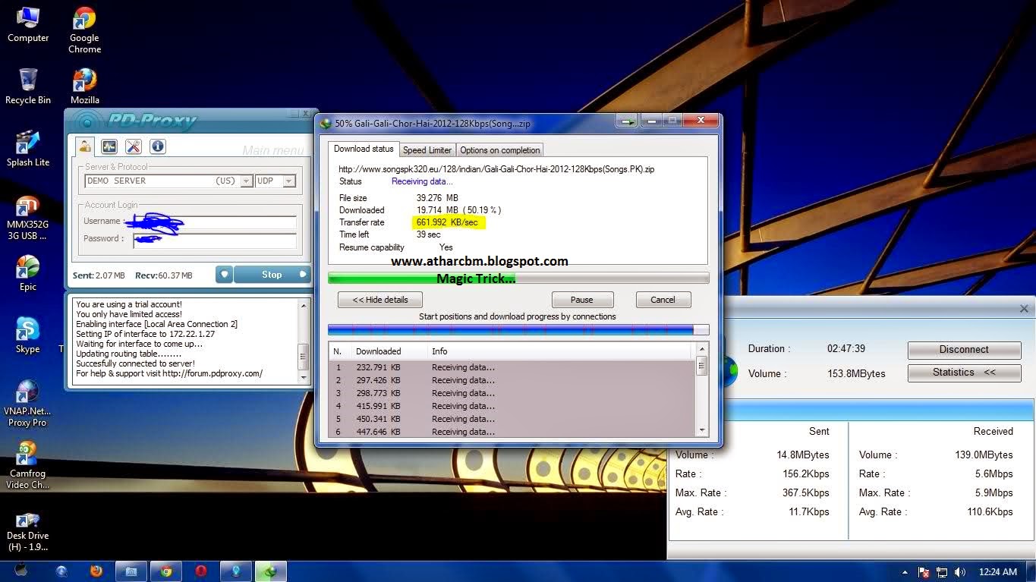
Task: Select connection row 1 with 232.791 KB
Action: [x=512, y=367]
